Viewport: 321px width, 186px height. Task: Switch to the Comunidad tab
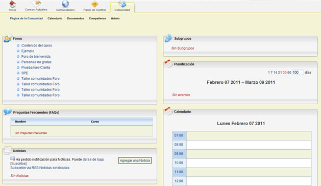click(122, 7)
